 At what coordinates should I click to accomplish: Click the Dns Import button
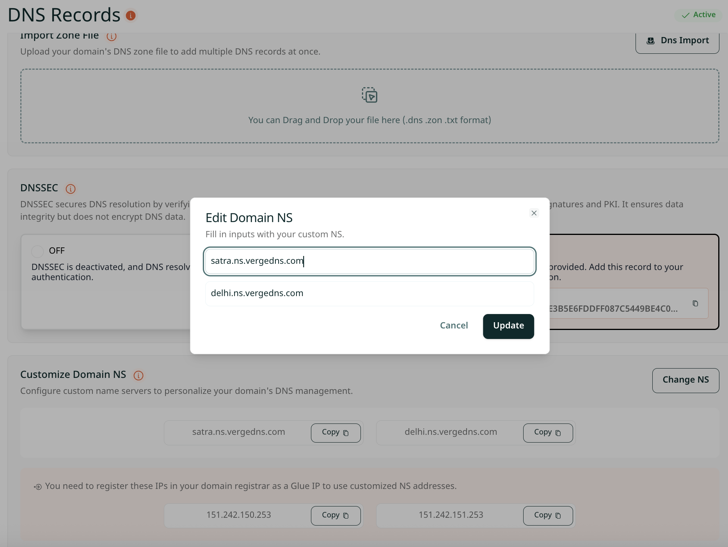coord(677,41)
